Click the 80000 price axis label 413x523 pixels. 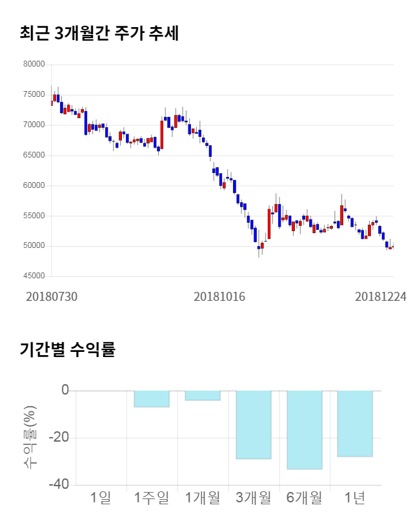pos(33,65)
